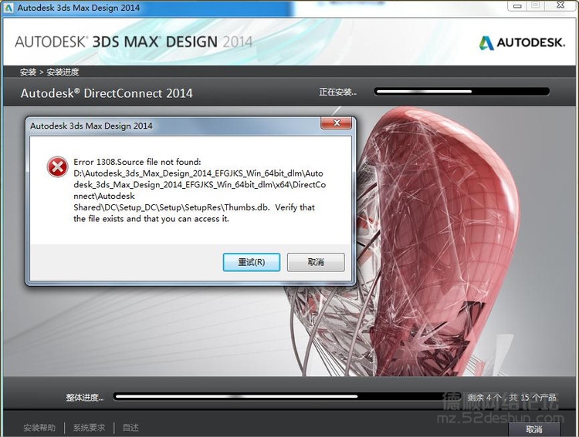This screenshot has height=437, width=579.
Task: Click the DirectConnect install progress bar
Action: point(462,92)
